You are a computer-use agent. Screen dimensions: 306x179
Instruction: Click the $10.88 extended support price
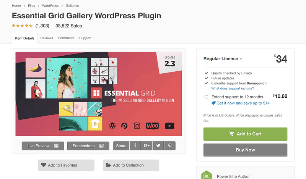tap(280, 96)
